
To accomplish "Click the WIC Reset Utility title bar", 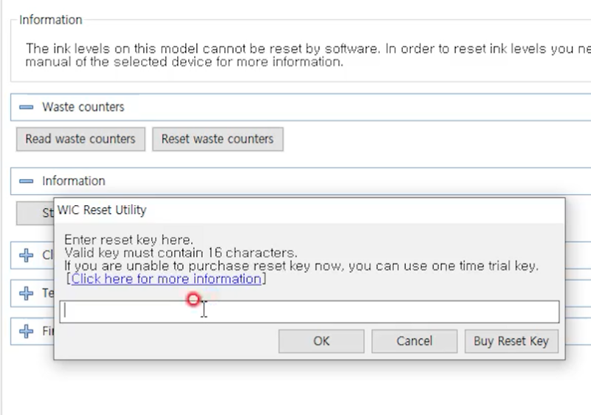I will 295,210.
